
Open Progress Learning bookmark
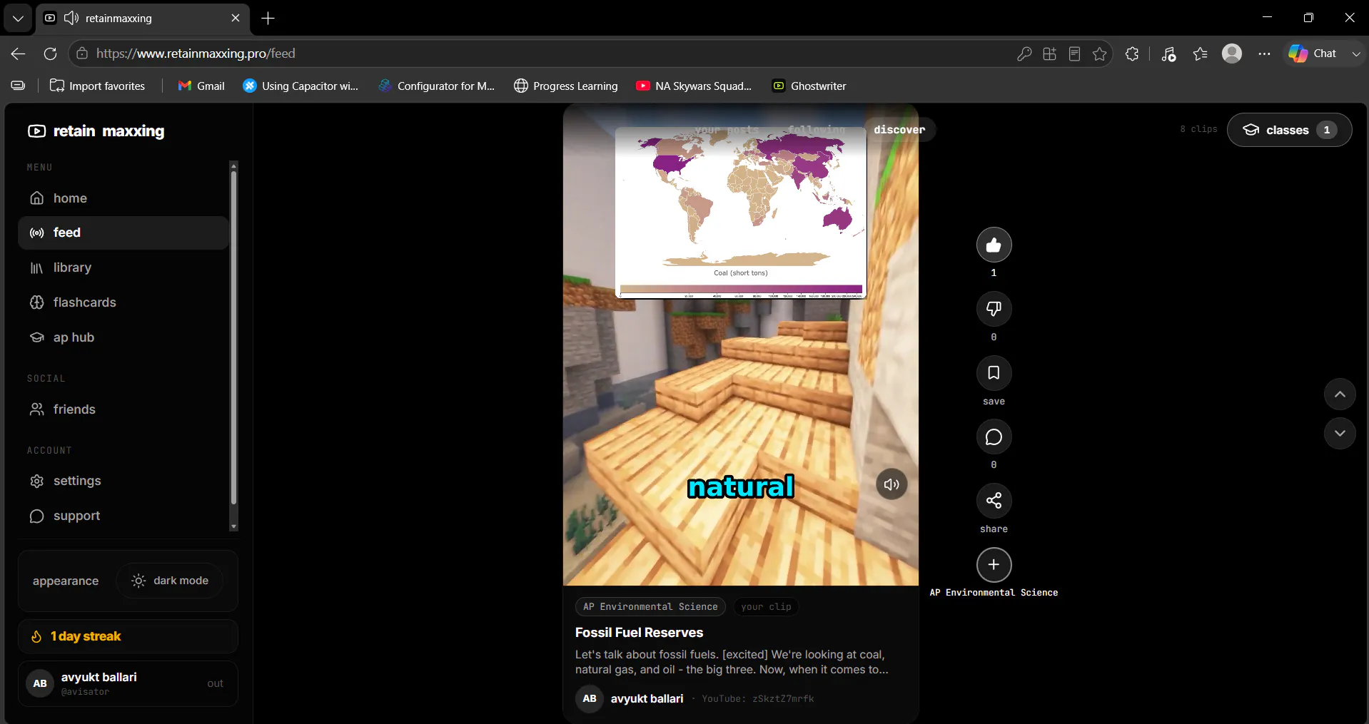point(566,86)
